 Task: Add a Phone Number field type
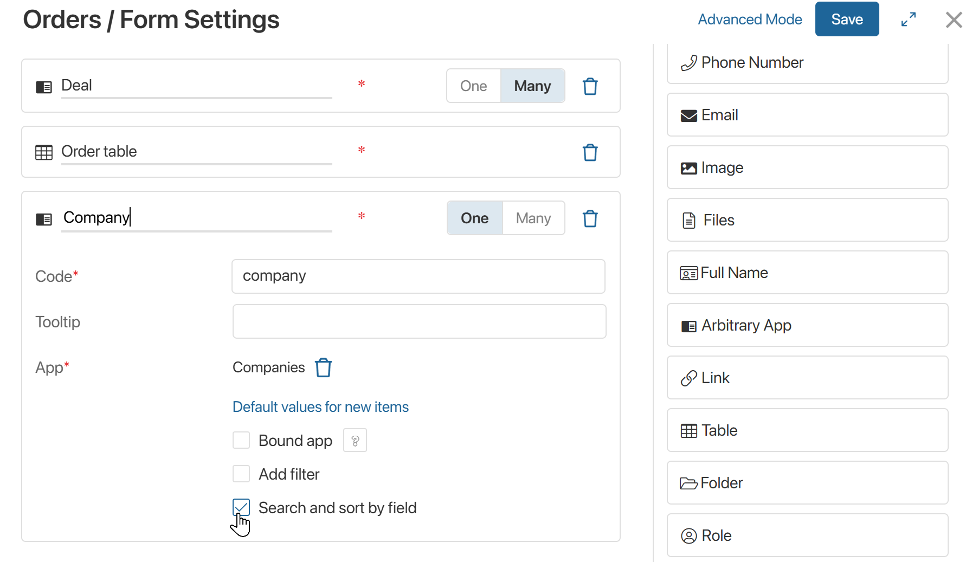point(807,63)
